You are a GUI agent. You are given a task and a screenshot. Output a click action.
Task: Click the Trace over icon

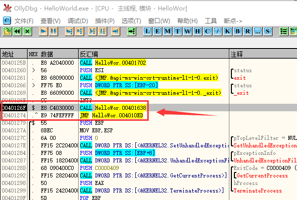click(x=103, y=31)
